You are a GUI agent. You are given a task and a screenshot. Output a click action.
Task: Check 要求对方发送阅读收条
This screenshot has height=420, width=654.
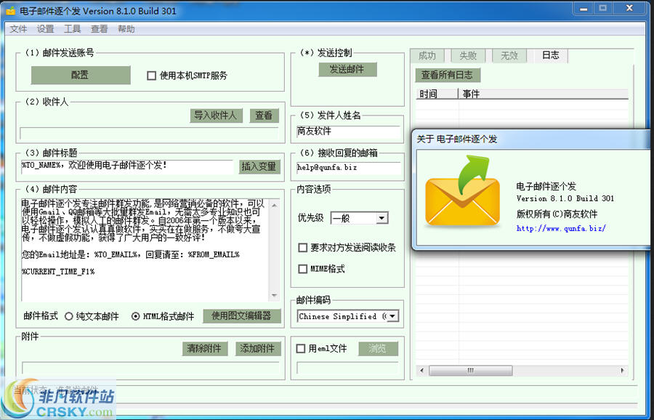pyautogui.click(x=303, y=248)
